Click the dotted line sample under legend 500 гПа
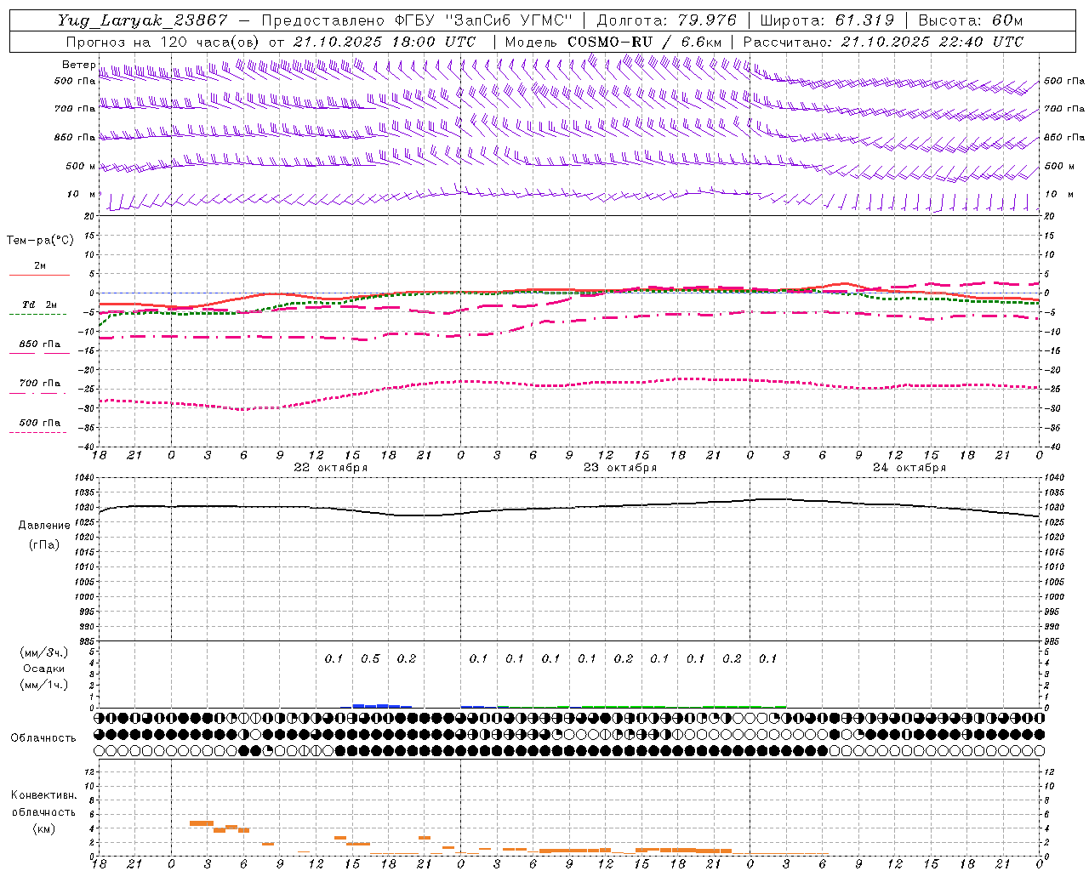This screenshot has height=871, width=1089. [38, 432]
